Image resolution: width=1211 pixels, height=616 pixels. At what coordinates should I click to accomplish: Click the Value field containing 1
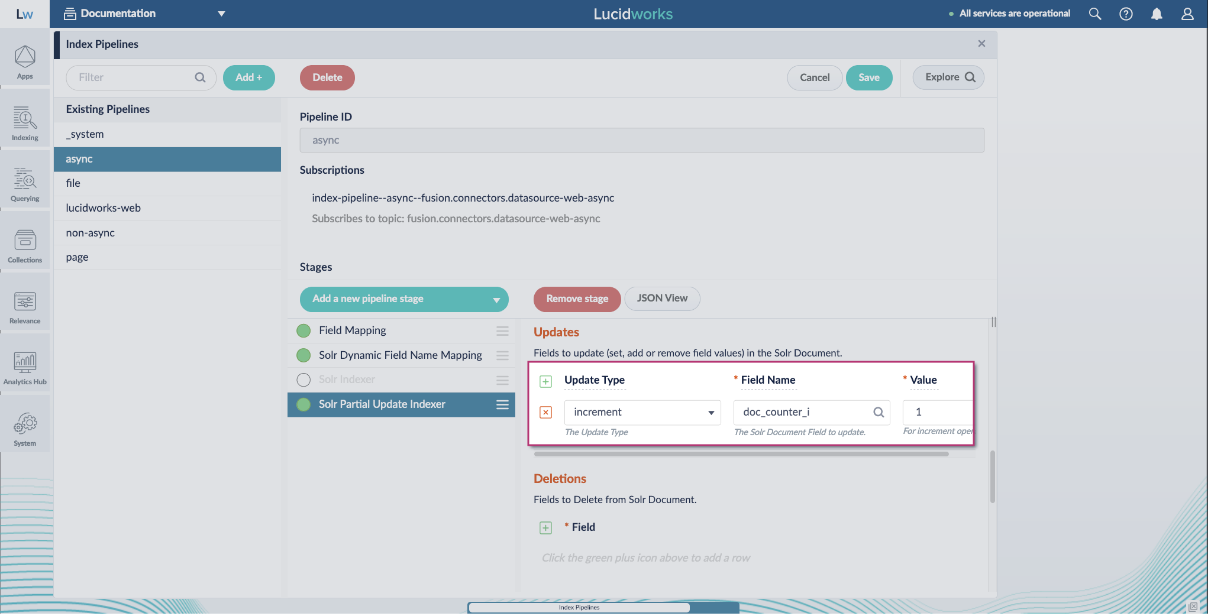pos(937,412)
